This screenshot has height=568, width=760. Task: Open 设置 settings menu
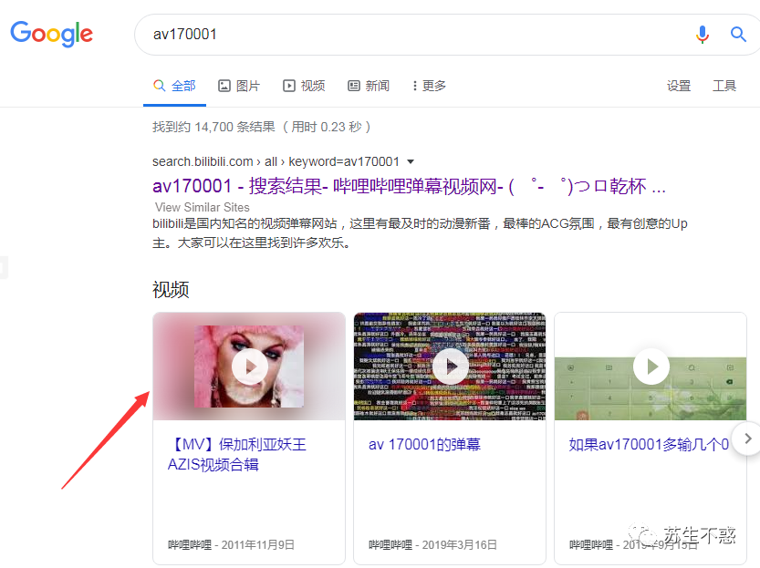click(679, 86)
